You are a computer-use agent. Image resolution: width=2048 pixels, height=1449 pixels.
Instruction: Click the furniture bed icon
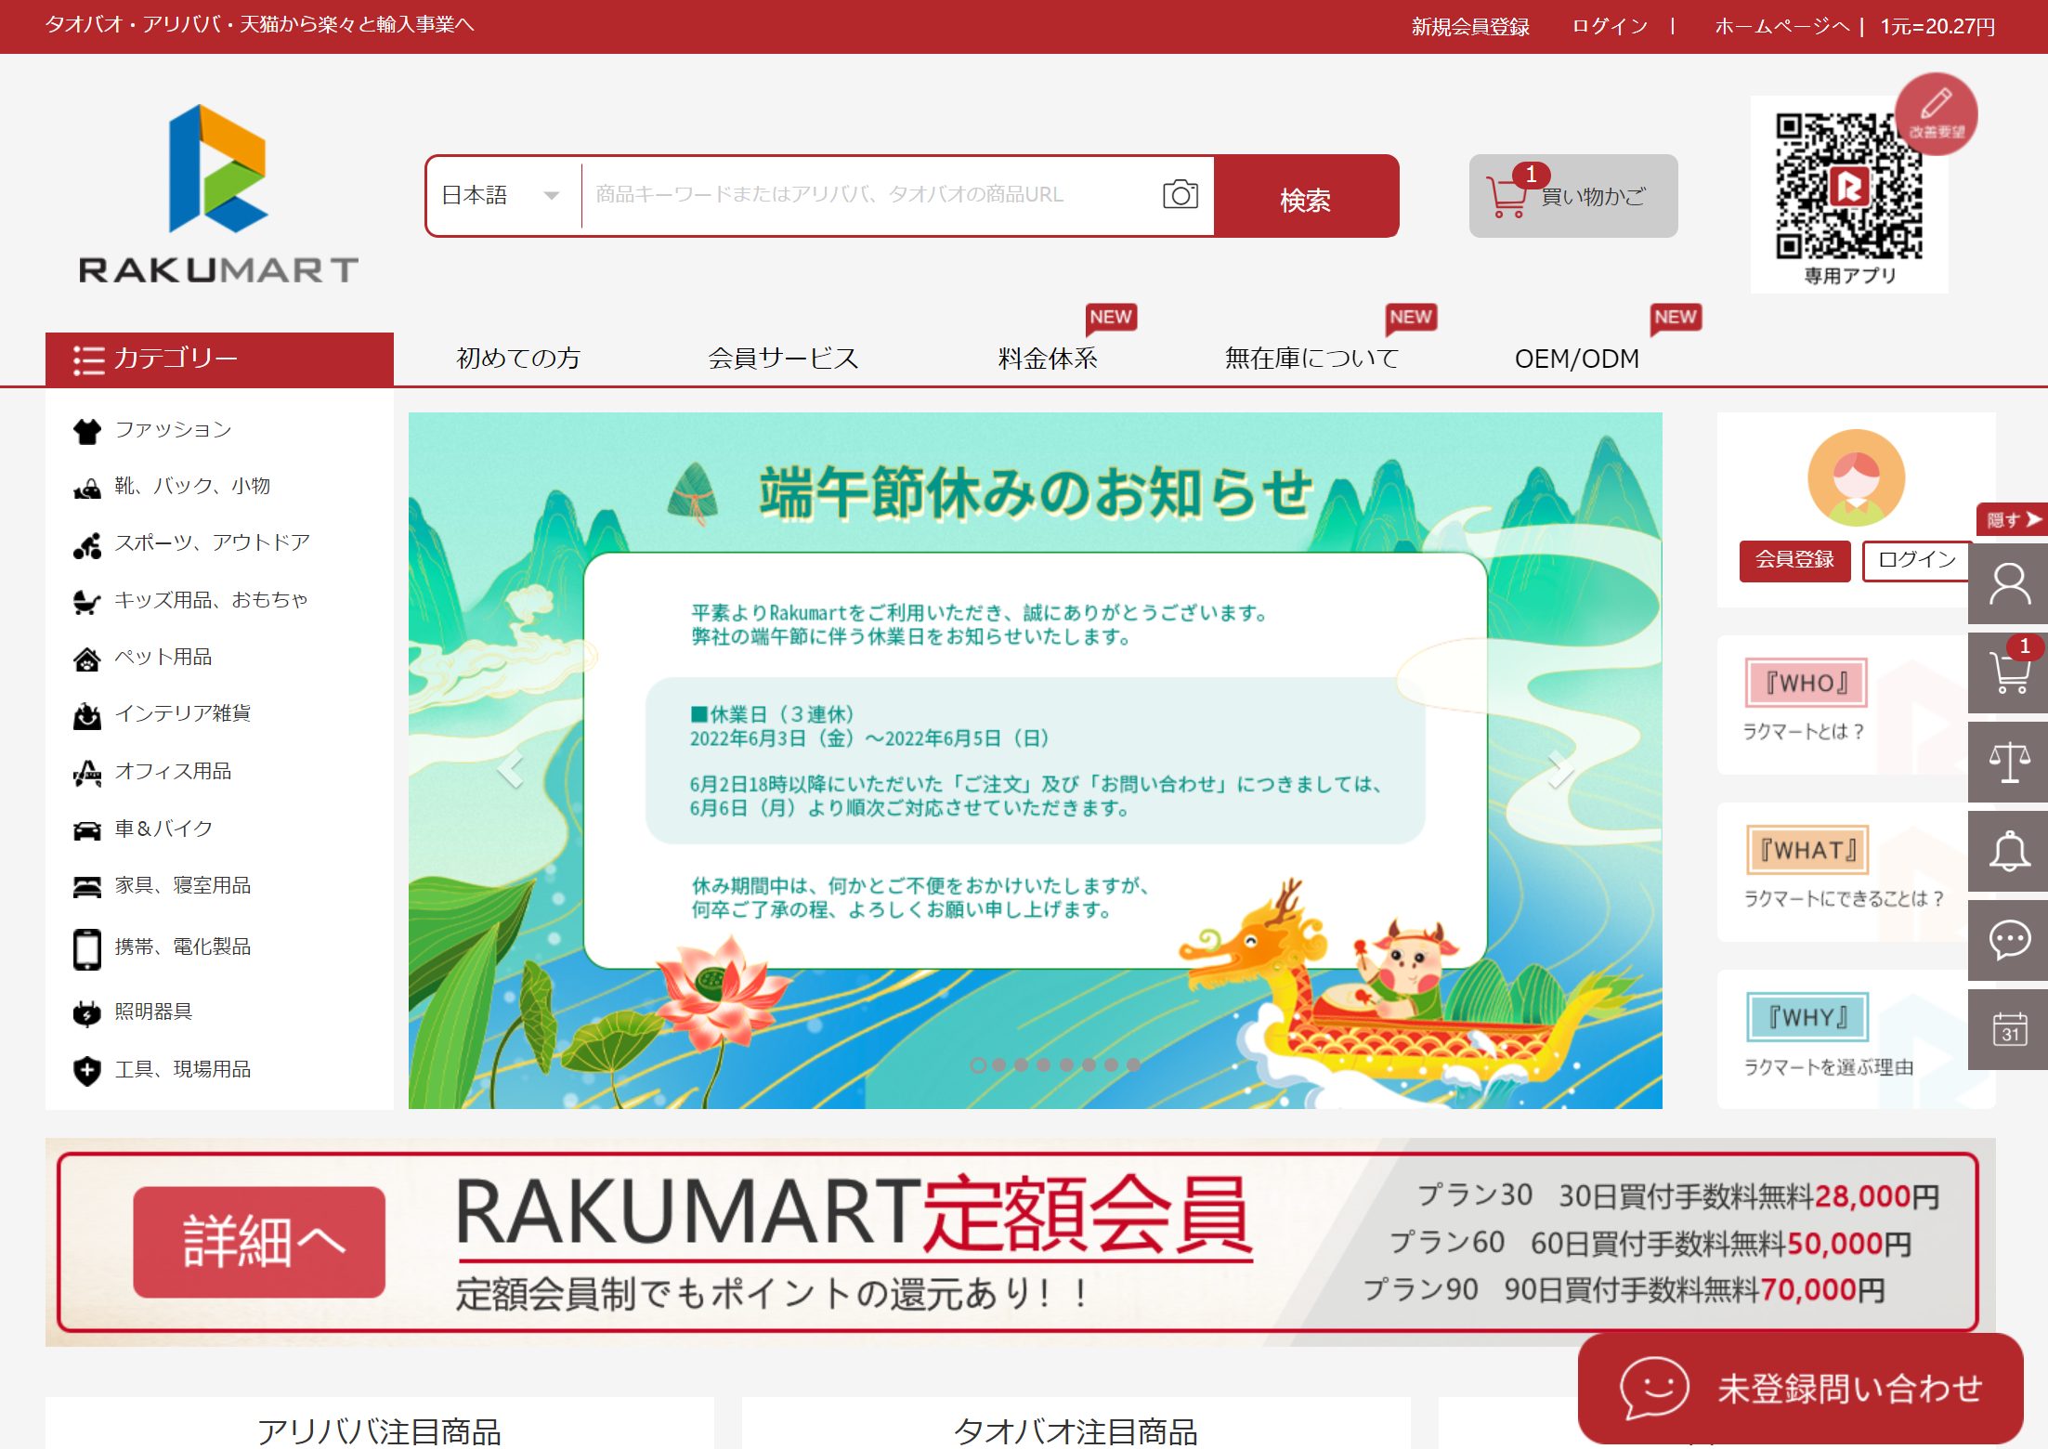pos(87,886)
